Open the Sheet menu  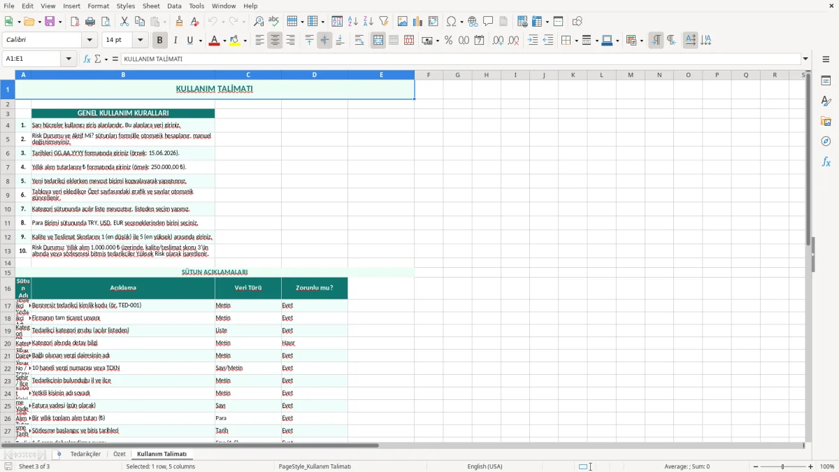coord(151,6)
